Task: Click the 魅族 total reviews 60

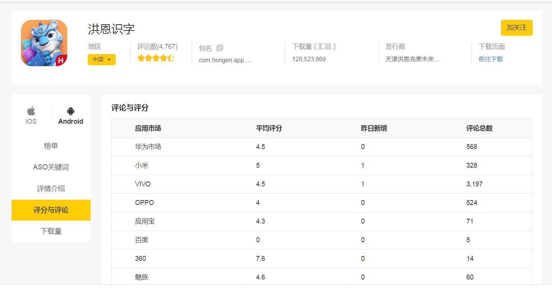Action: (x=470, y=277)
